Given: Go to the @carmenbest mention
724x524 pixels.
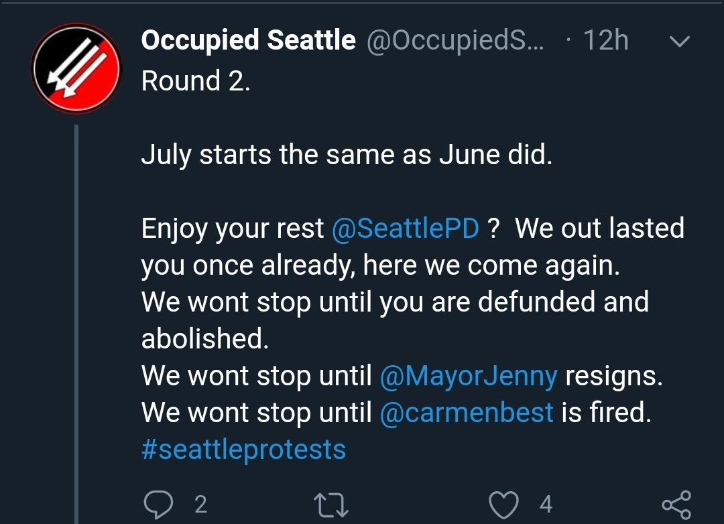Looking at the screenshot, I should point(467,413).
